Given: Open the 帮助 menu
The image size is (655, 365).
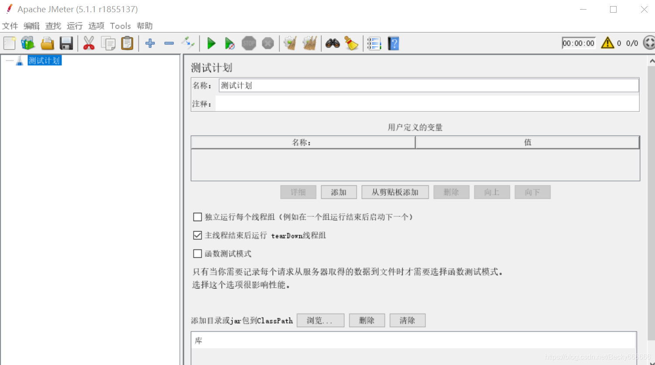Looking at the screenshot, I should pyautogui.click(x=144, y=26).
